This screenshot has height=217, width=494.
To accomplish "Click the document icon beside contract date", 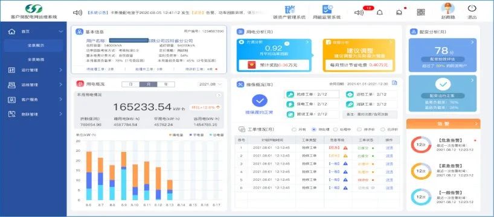I will coord(394,83).
